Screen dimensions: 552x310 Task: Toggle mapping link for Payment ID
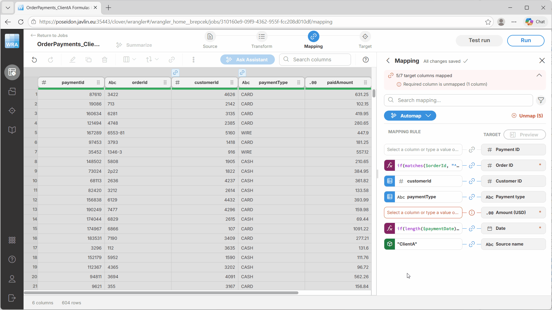(472, 150)
